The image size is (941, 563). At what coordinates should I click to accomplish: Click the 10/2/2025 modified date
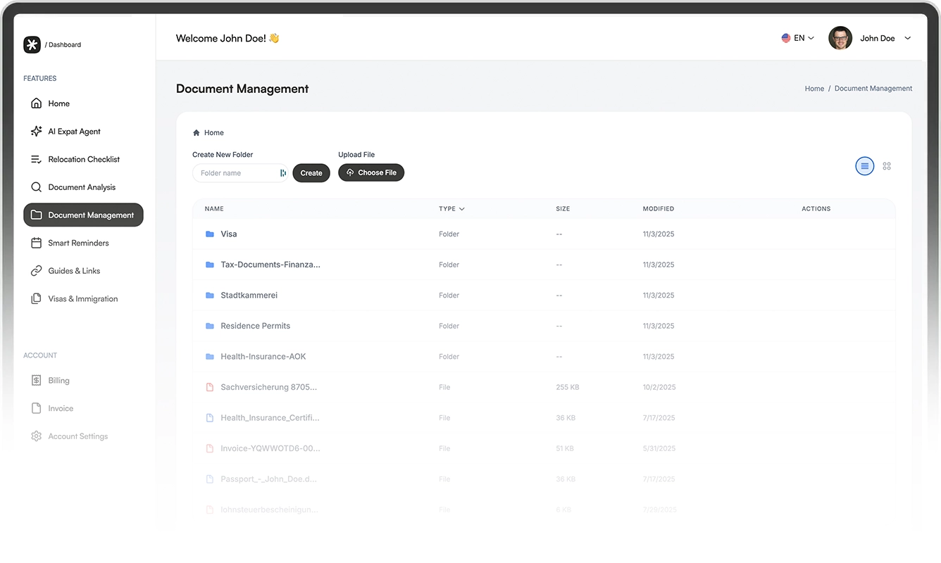tap(659, 387)
